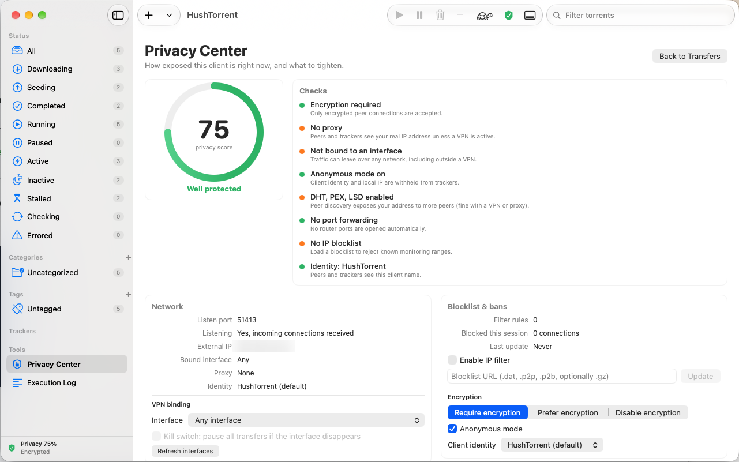Select the Inactive filter
Viewport: 739px width, 462px height.
tap(67, 181)
